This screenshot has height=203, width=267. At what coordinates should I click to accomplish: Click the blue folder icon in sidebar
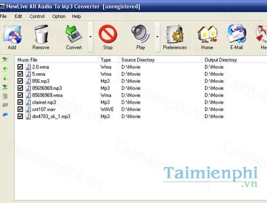5,114
